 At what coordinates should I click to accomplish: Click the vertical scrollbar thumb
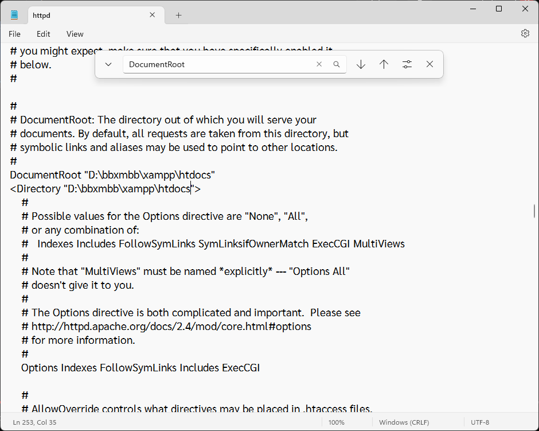[x=534, y=211]
